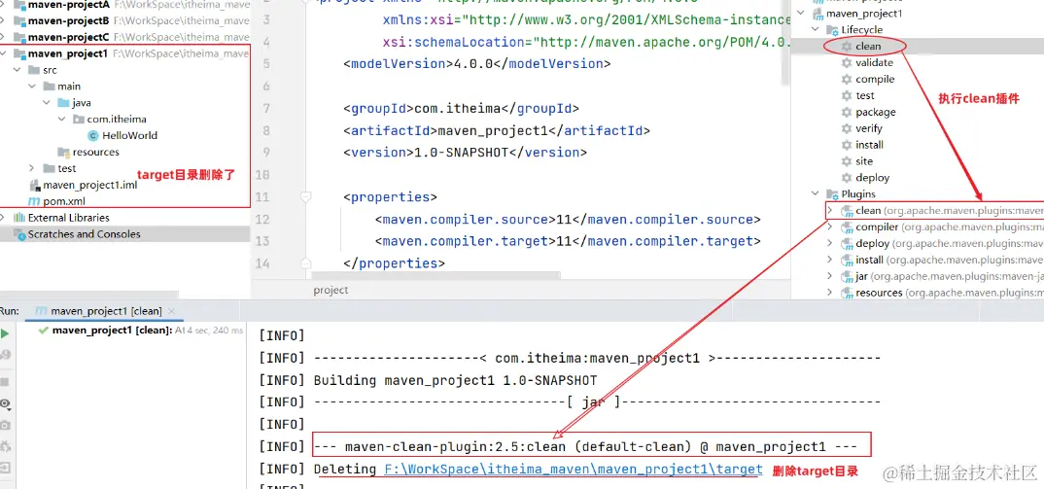This screenshot has width=1044, height=489.
Task: Close the maven_project1 [clean] run tab
Action: pos(173,311)
